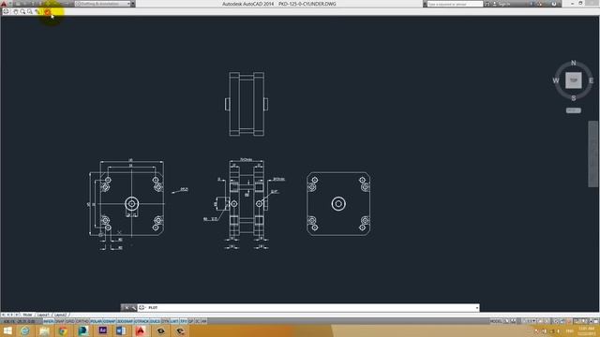This screenshot has width=600, height=337.
Task: Open Adobe After Effects from the taskbar
Action: pyautogui.click(x=102, y=330)
